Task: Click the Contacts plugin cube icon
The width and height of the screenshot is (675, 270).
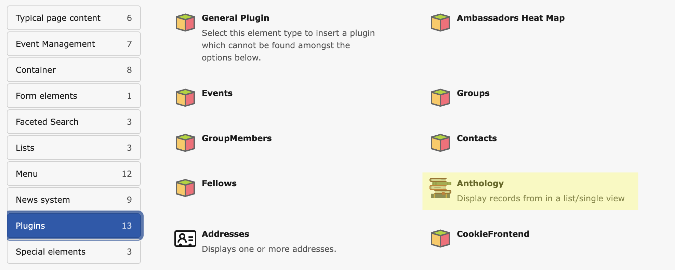Action: pyautogui.click(x=440, y=143)
